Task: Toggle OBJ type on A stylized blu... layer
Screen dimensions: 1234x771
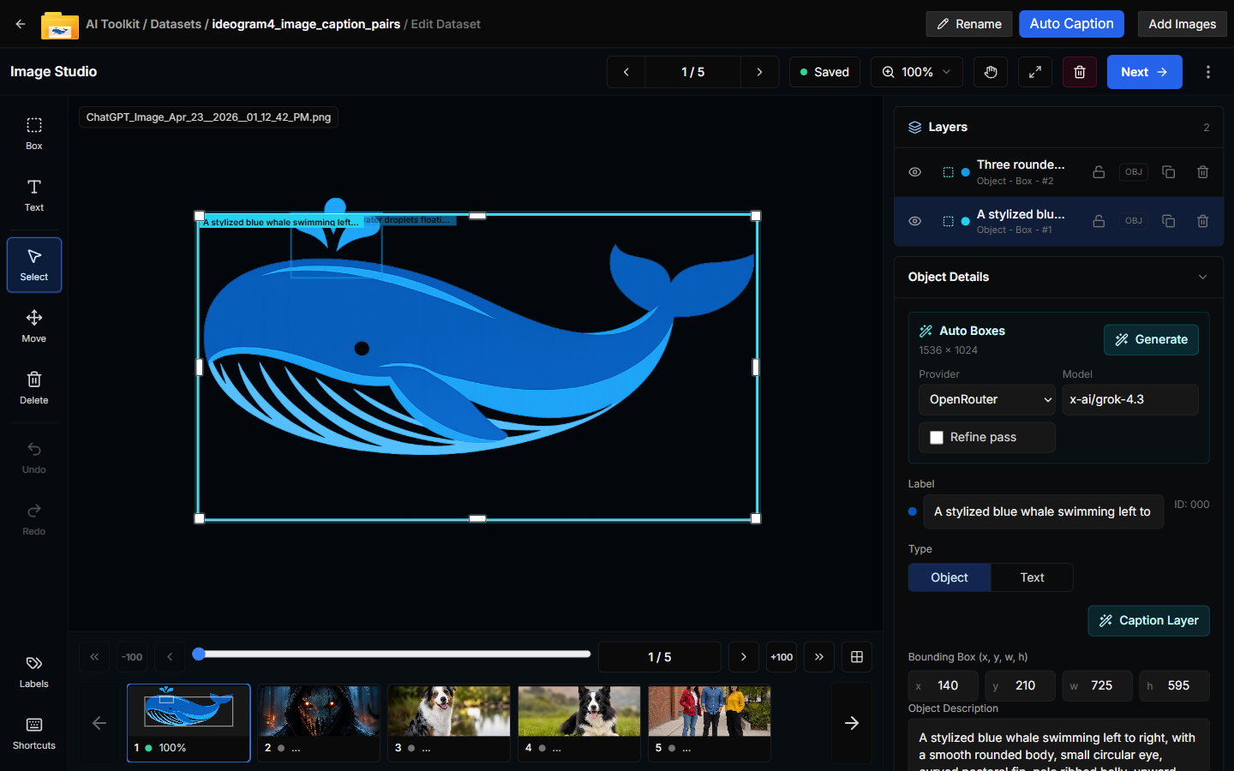Action: coord(1134,221)
